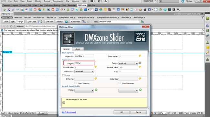Open the Design dropdown showing Black-tie
This screenshot has height=117, width=210.
coord(128,64)
